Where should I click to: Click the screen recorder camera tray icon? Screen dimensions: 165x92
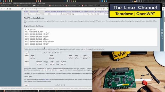coord(137,1)
